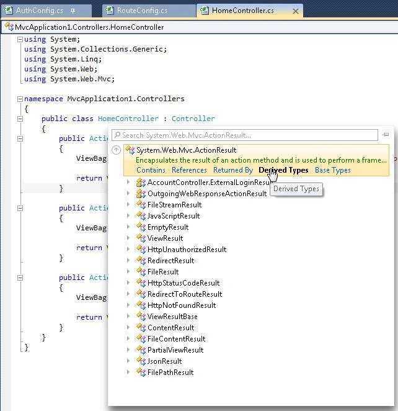Expand the FilePathResult tree node

pos(128,372)
